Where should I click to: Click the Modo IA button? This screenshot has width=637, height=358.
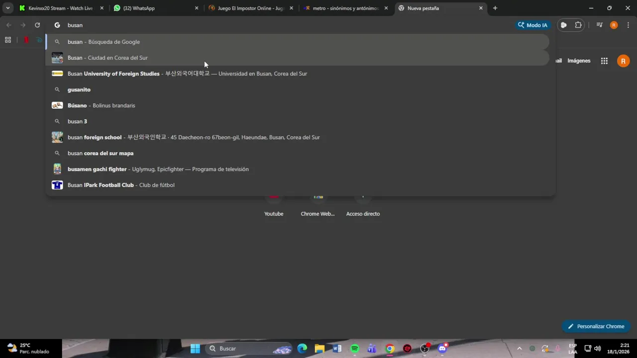[533, 25]
